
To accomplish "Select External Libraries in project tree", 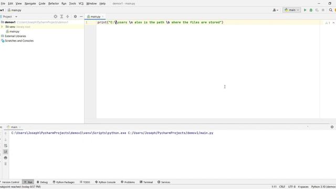I will [15, 36].
